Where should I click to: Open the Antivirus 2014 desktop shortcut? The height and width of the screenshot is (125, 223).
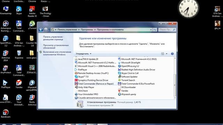tap(6, 56)
